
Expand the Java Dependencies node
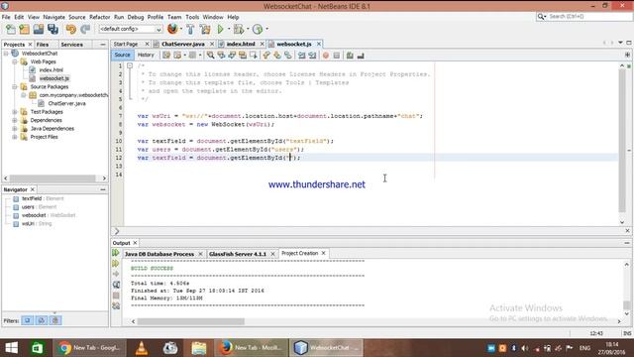tap(15, 129)
